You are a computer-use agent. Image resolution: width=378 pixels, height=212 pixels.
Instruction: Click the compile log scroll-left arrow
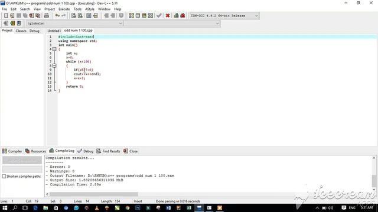coord(47,194)
